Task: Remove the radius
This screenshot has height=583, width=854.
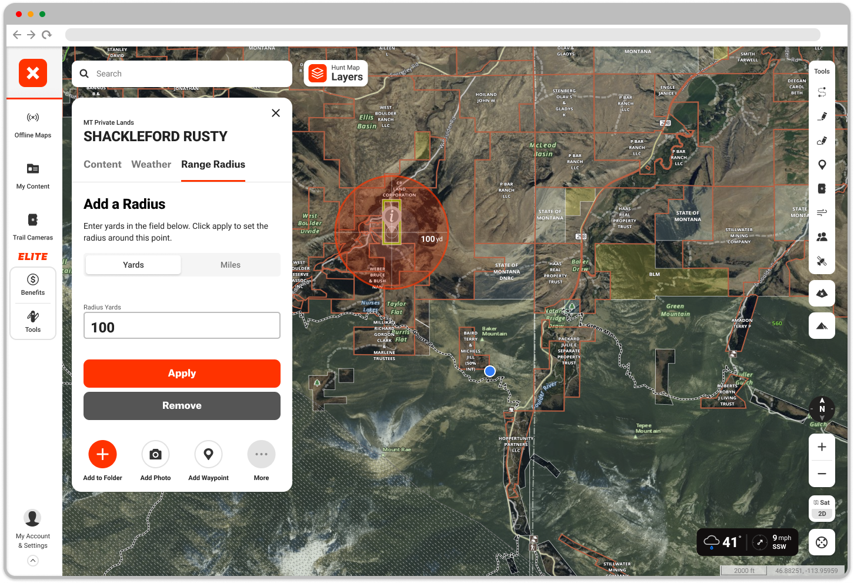Action: pyautogui.click(x=182, y=406)
